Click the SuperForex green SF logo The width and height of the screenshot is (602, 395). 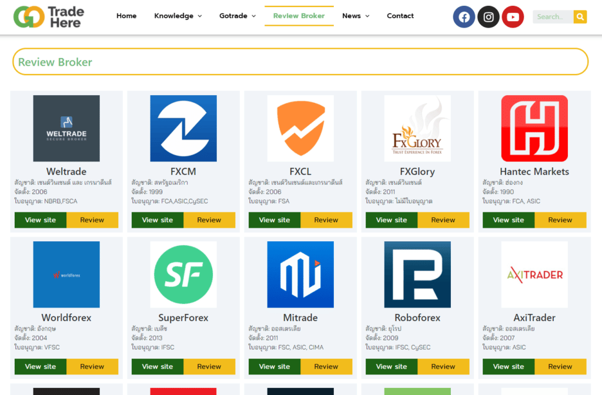[183, 274]
